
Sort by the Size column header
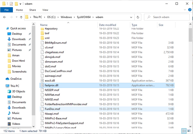coord(161,25)
